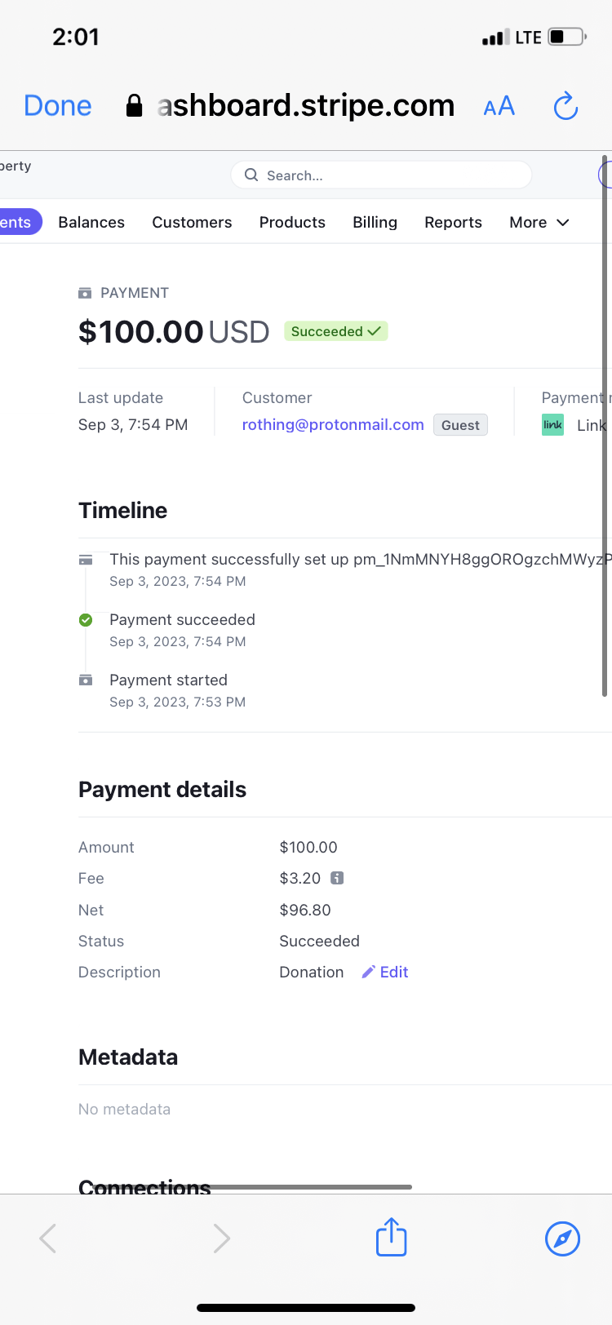This screenshot has height=1325, width=612.
Task: Open the AA text size menu
Action: coord(499,106)
